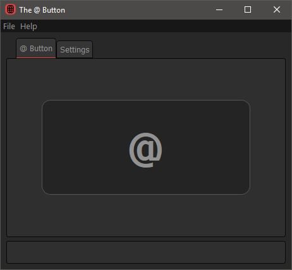Image resolution: width=292 pixels, height=270 pixels.
Task: Open the File menu
Action: (9, 27)
